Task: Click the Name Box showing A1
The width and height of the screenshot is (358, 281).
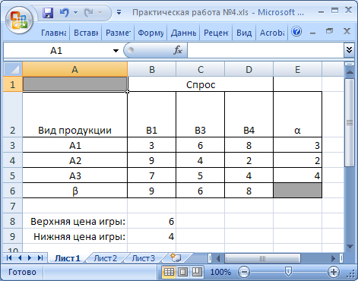Action: coord(56,51)
